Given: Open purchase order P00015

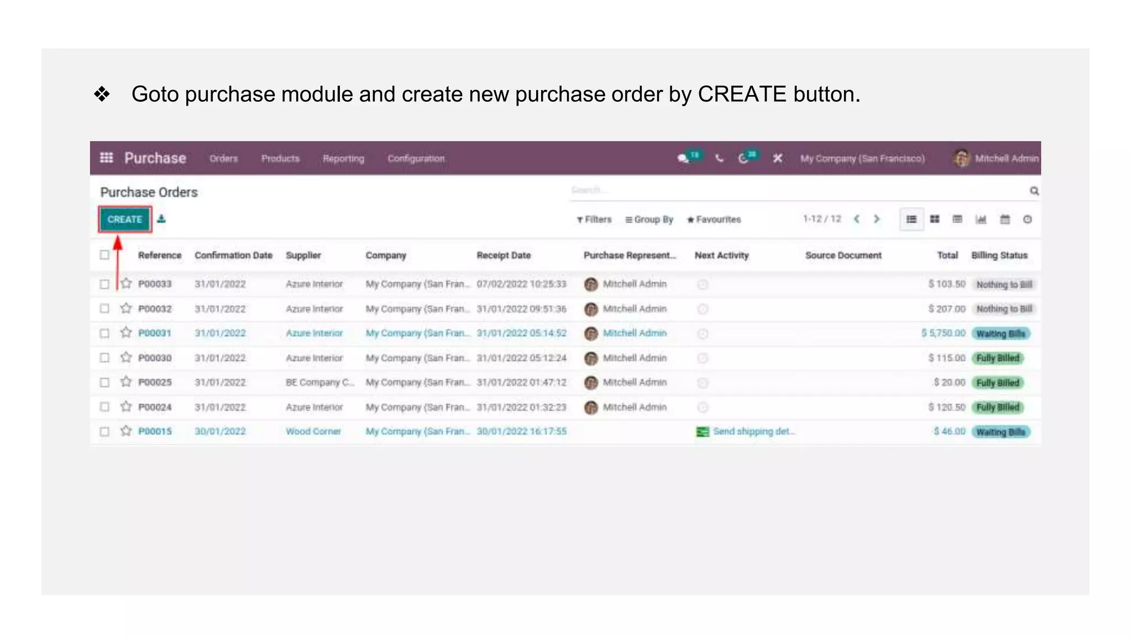Looking at the screenshot, I should [155, 431].
